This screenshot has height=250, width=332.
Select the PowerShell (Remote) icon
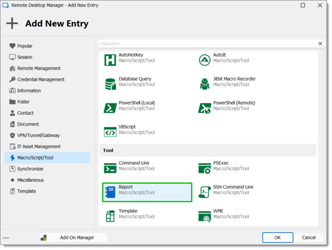click(205, 108)
